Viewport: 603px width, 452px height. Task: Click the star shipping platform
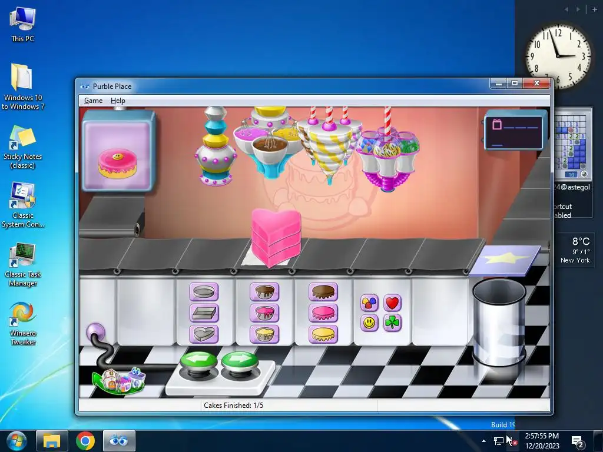pyautogui.click(x=505, y=260)
